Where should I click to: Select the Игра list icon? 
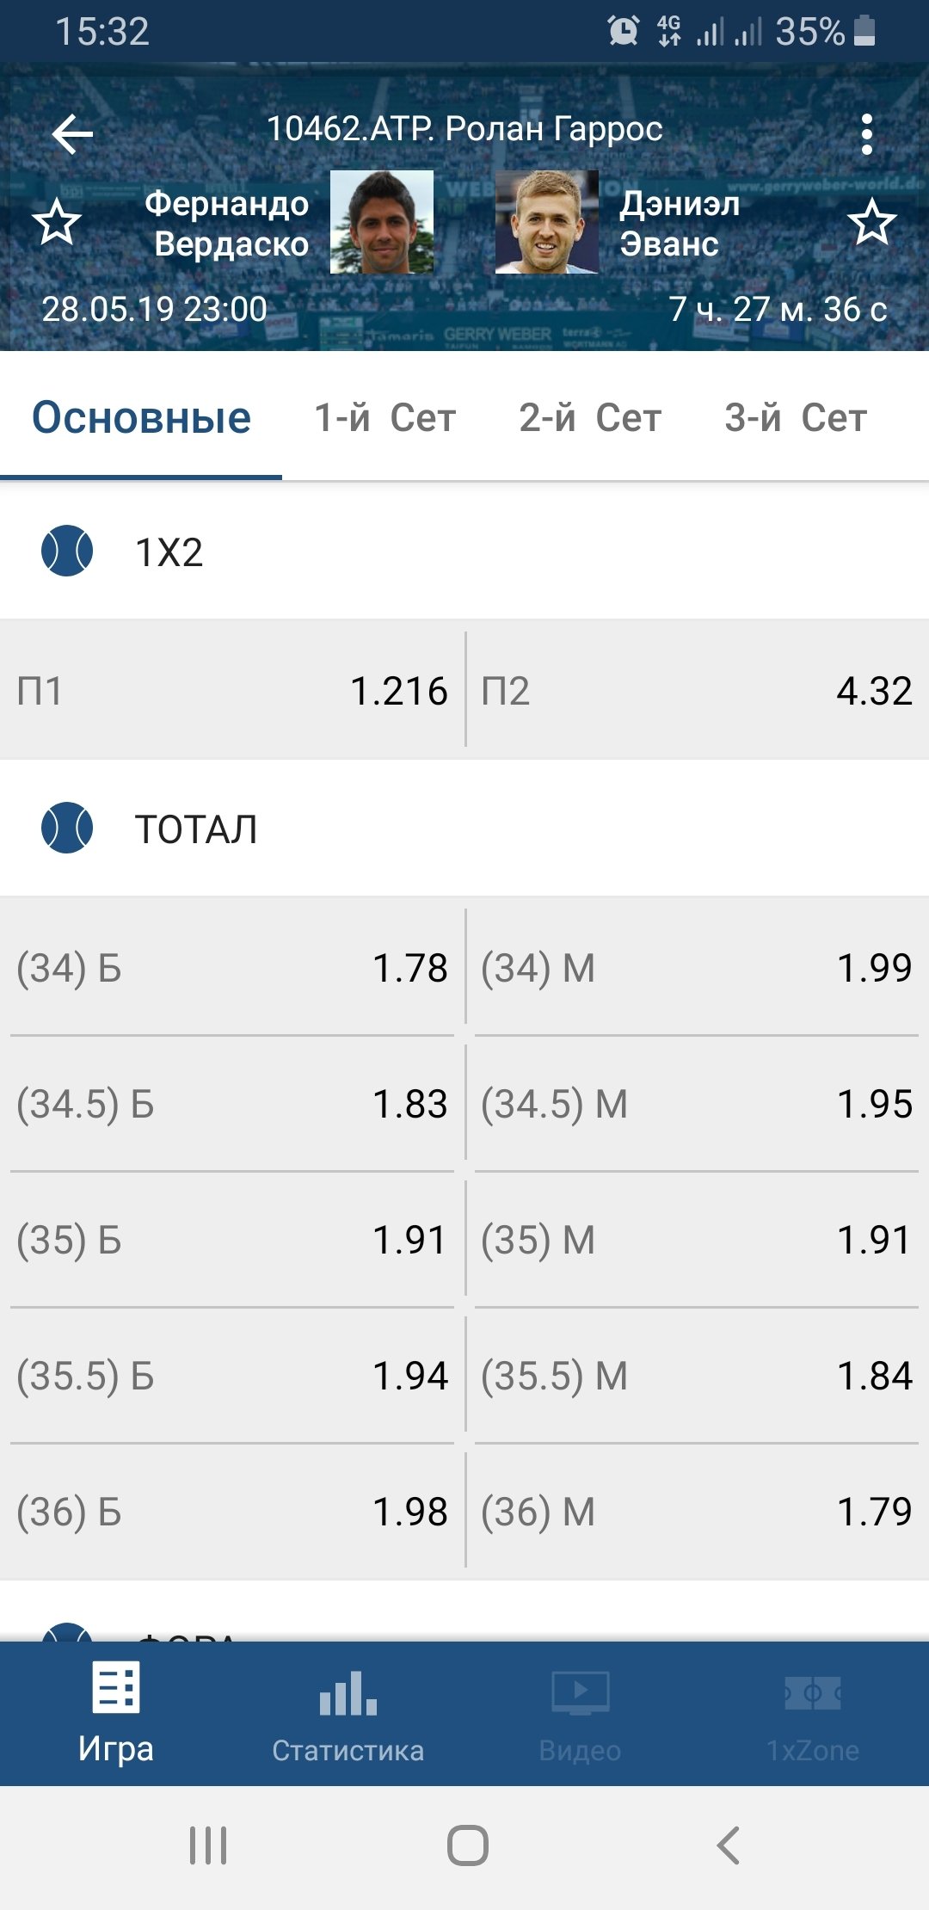116,1687
